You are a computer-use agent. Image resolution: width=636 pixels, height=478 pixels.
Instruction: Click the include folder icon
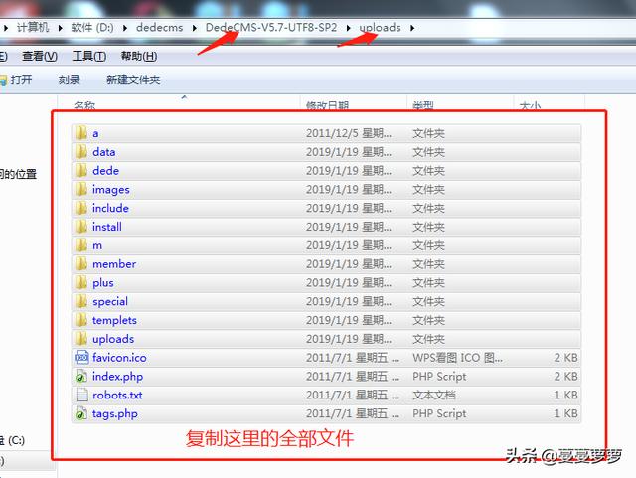81,208
